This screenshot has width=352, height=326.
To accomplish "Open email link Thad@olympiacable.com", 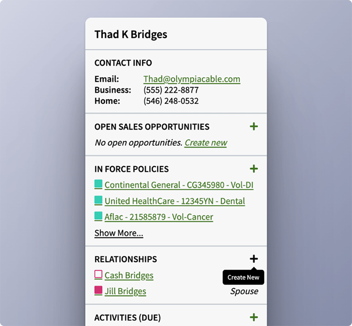I will click(x=191, y=79).
